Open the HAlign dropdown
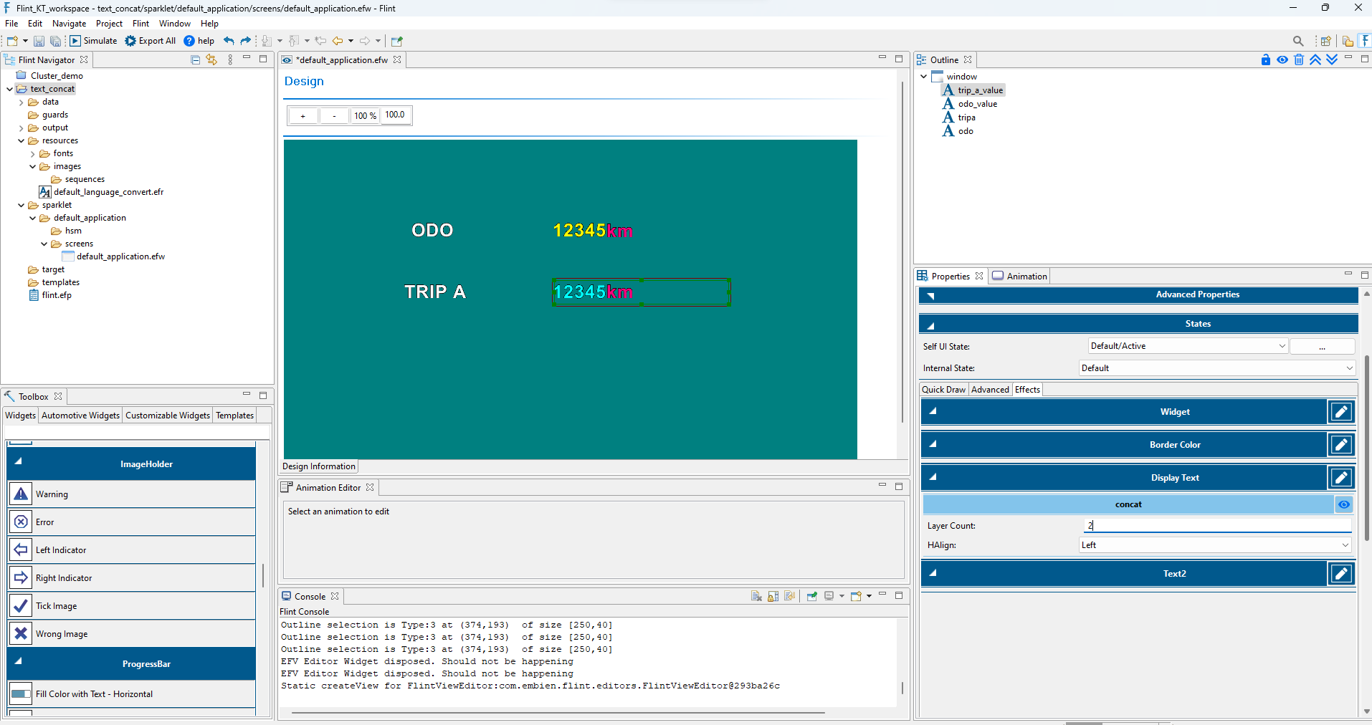 pos(1216,545)
